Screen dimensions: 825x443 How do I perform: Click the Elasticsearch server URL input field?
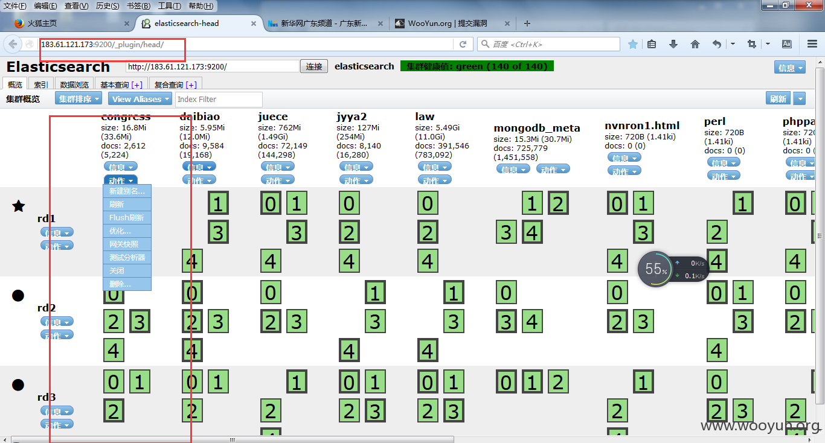click(212, 66)
